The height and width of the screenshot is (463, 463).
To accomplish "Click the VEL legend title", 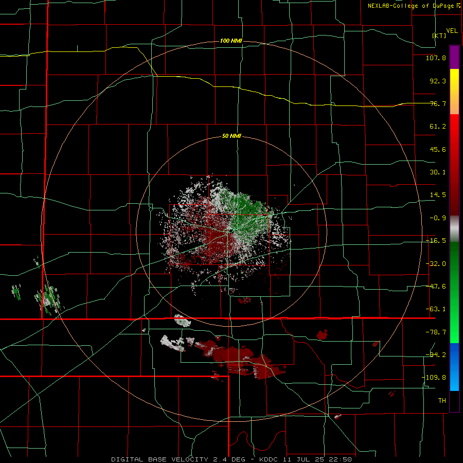I will pos(452,30).
